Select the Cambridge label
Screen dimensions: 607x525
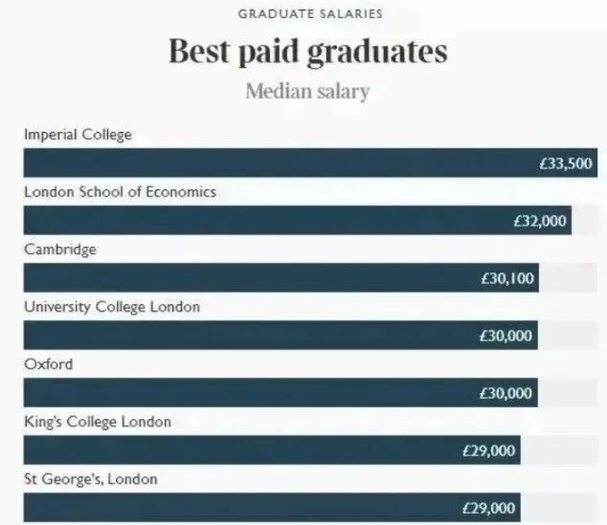pos(60,249)
